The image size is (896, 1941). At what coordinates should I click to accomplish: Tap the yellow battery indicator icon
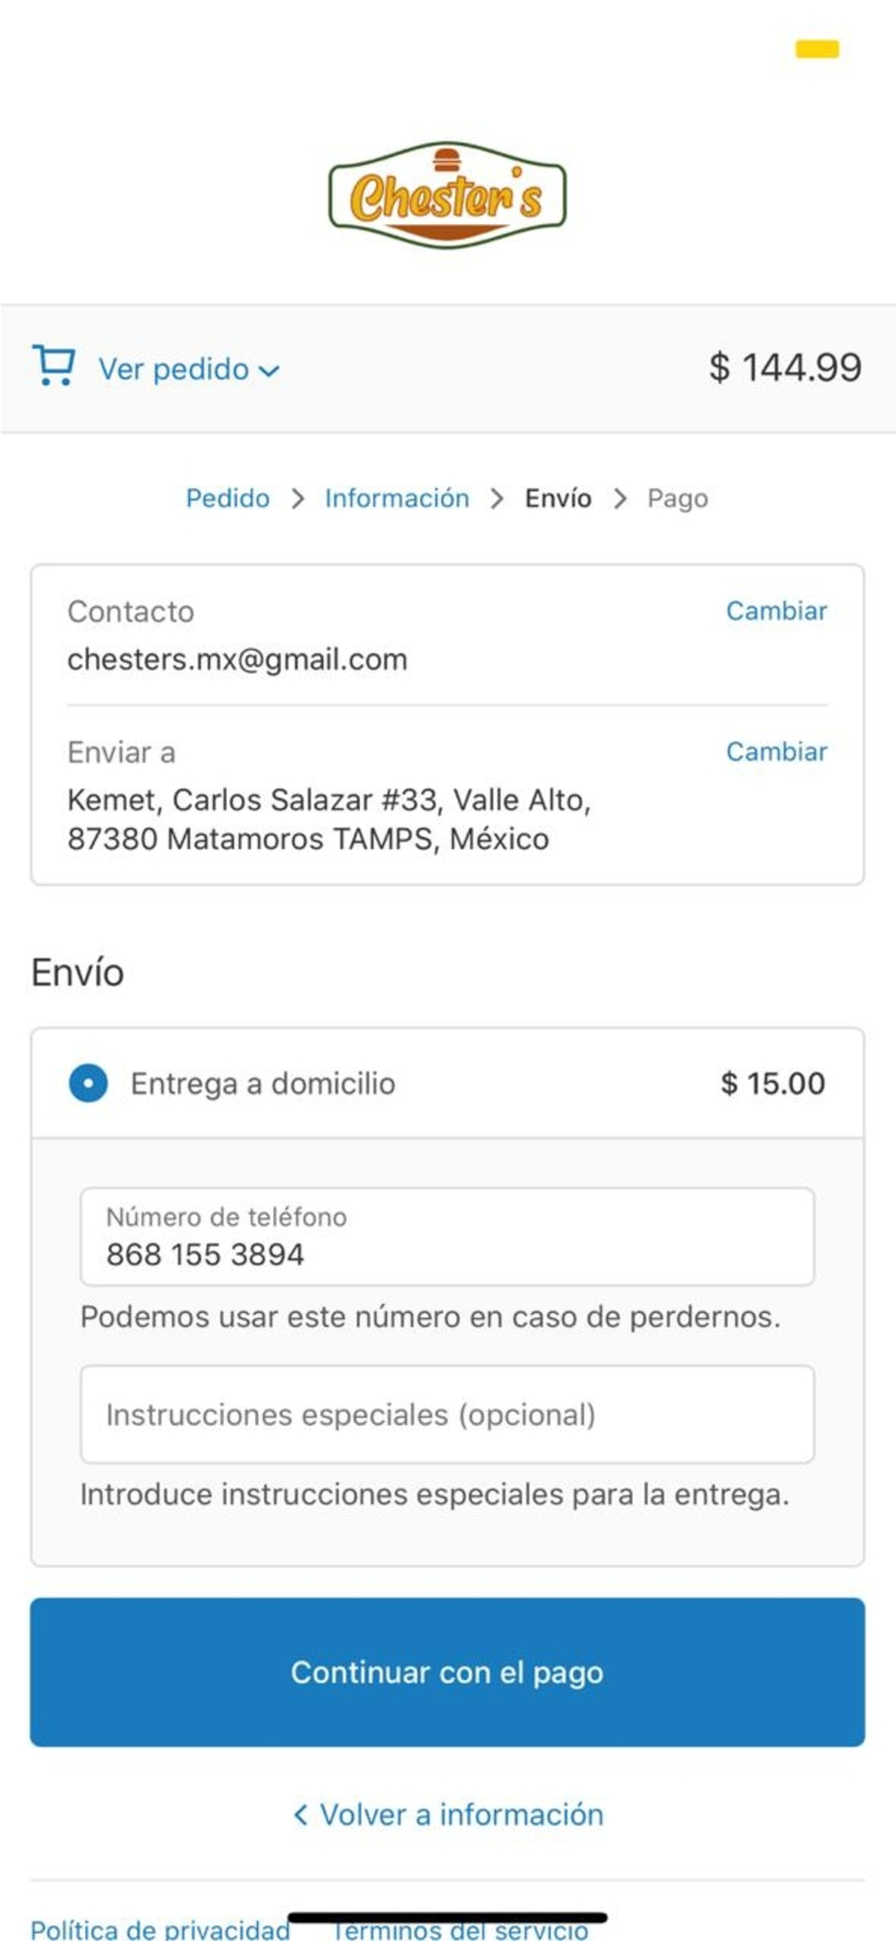(x=816, y=49)
